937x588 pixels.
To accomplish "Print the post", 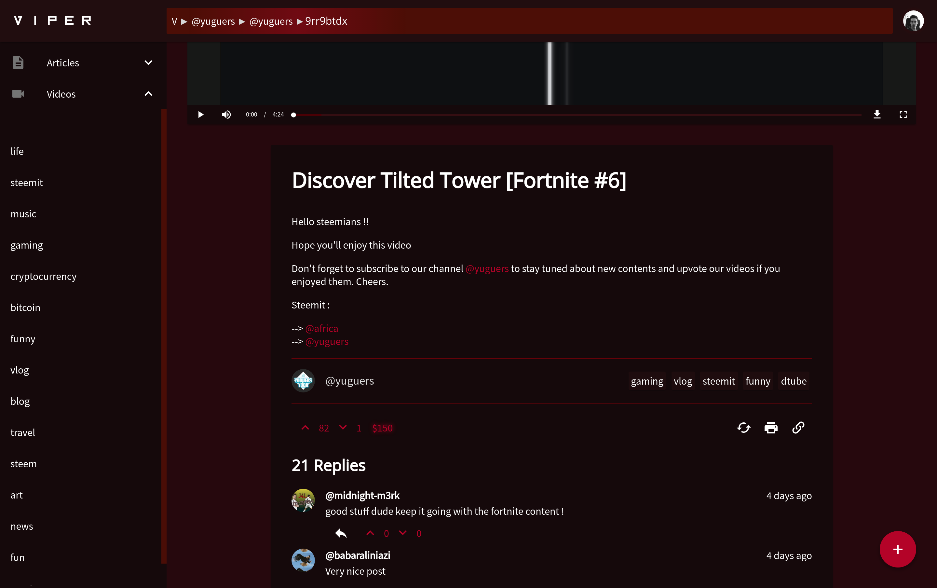I will 771,428.
